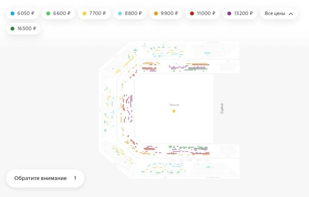Image resolution: width=309 pixels, height=197 pixels.
Task: Click the blue dot of 6050 ₽
Action: point(12,13)
